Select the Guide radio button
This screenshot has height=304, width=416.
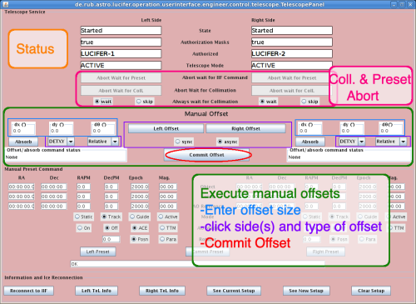pyautogui.click(x=140, y=217)
